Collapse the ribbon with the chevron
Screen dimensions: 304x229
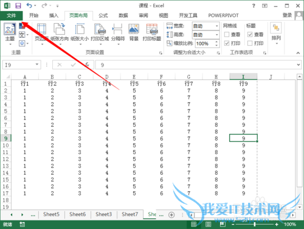tap(298, 53)
